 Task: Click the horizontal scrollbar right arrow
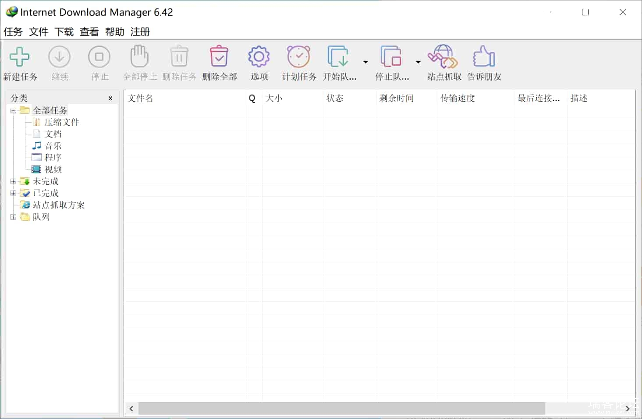tap(628, 408)
